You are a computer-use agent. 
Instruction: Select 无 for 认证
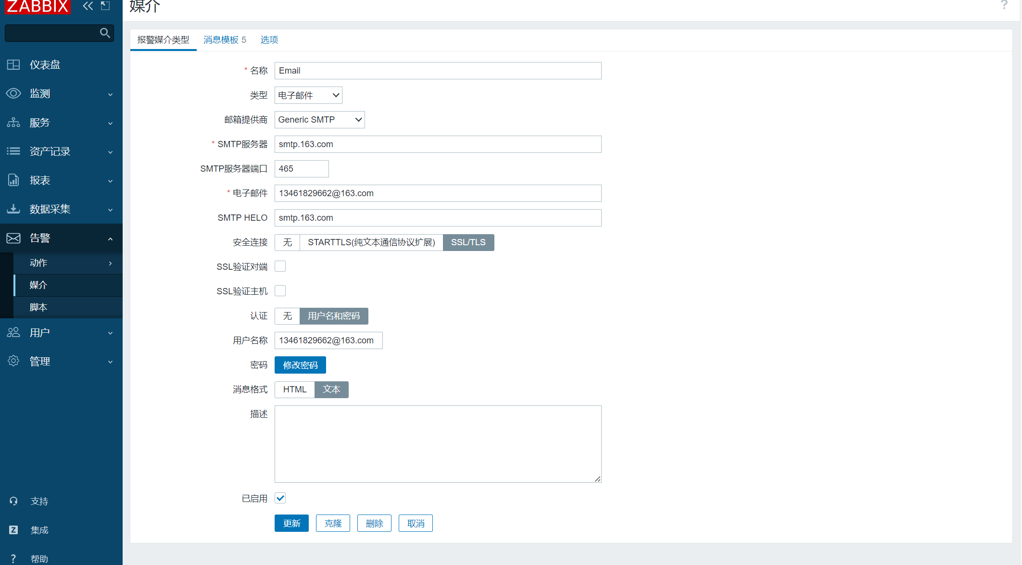(288, 316)
